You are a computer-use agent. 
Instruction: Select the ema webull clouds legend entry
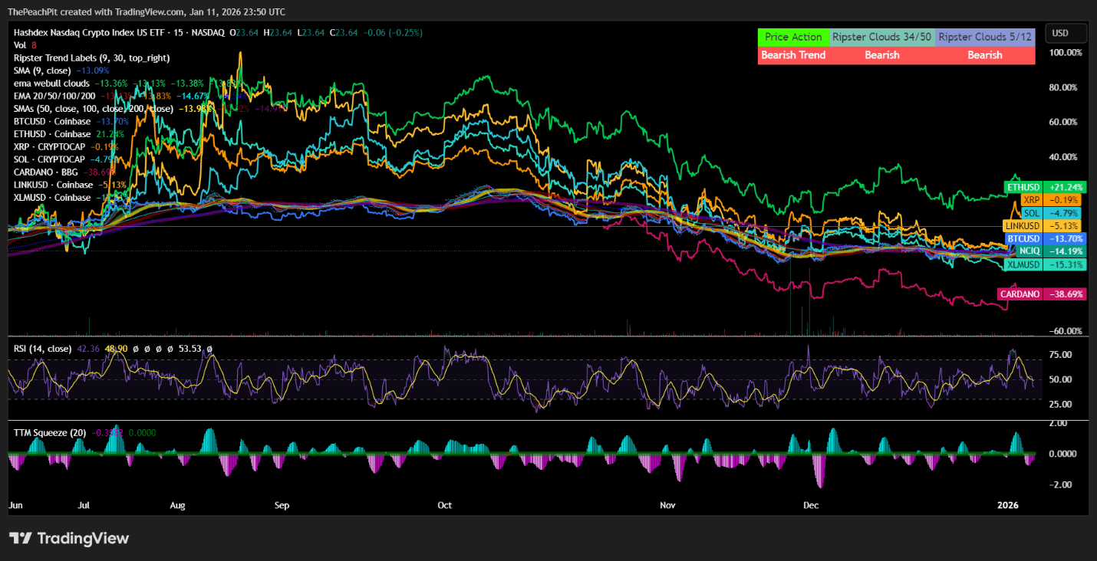50,83
